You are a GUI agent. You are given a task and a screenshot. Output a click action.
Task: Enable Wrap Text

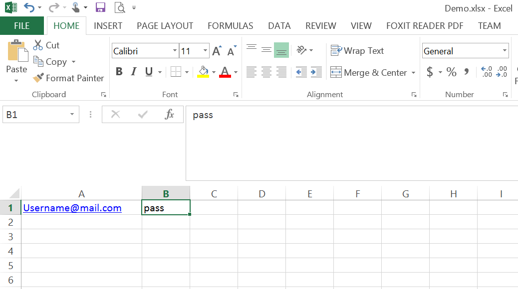tap(357, 50)
